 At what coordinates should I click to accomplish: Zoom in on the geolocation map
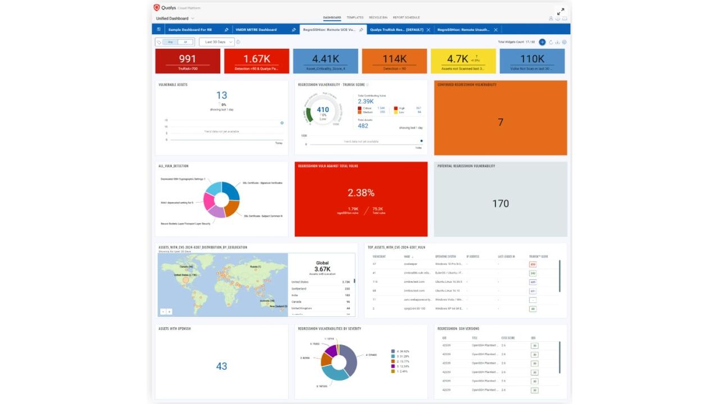click(x=169, y=311)
